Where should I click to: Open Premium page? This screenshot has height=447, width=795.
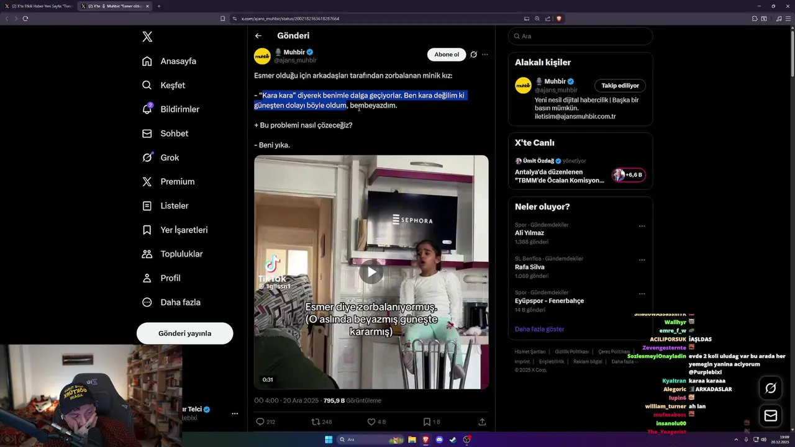click(168, 182)
